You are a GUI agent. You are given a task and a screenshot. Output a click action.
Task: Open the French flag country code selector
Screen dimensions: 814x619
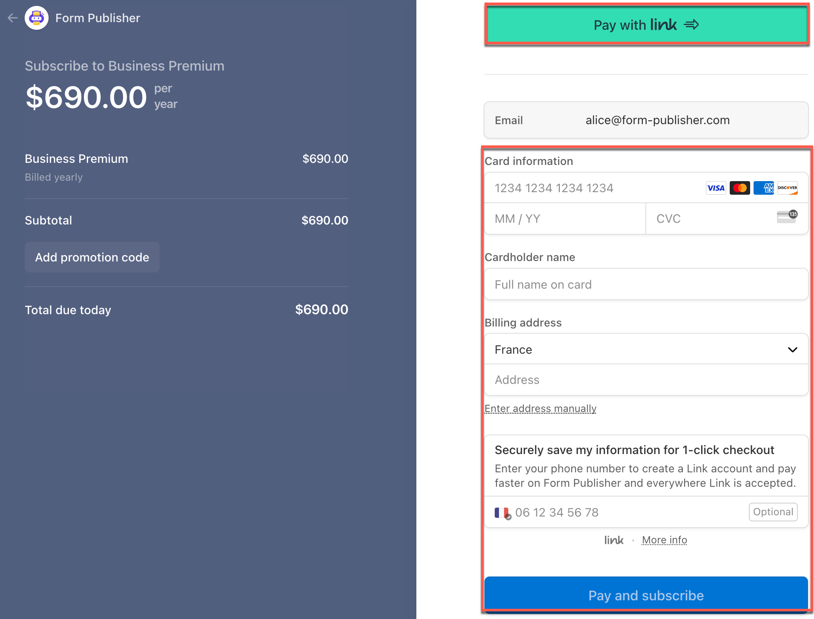pos(502,513)
